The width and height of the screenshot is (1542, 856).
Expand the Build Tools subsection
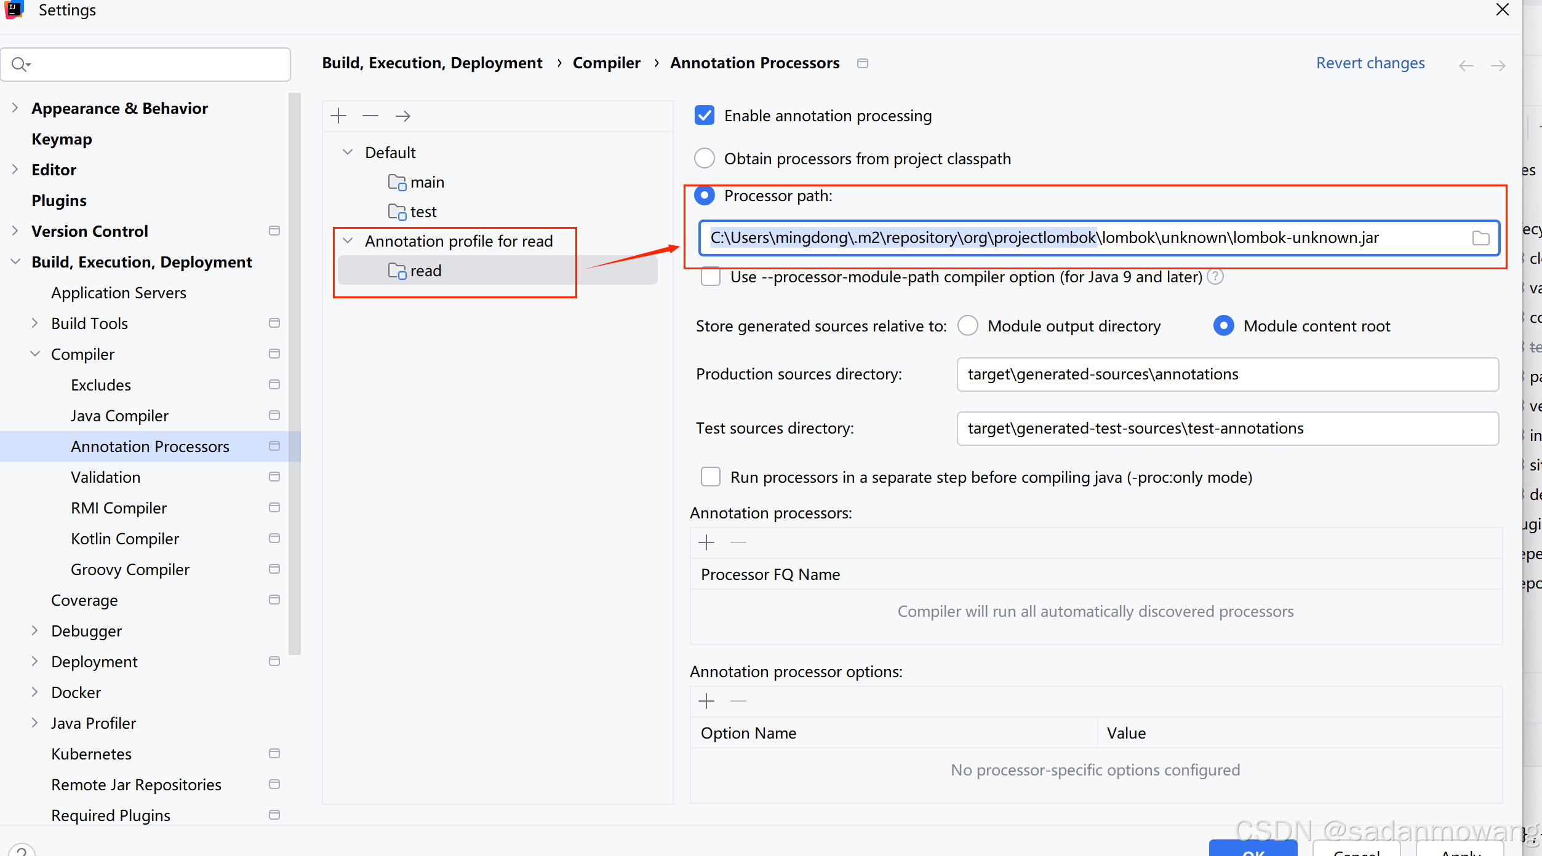pyautogui.click(x=34, y=323)
